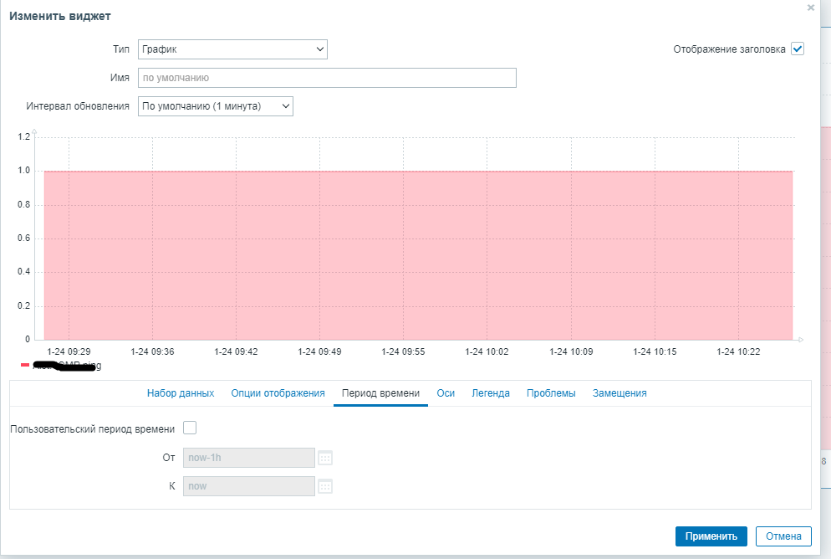Viewport: 831px width, 559px height.
Task: Open the Замещения tab
Action: click(619, 393)
